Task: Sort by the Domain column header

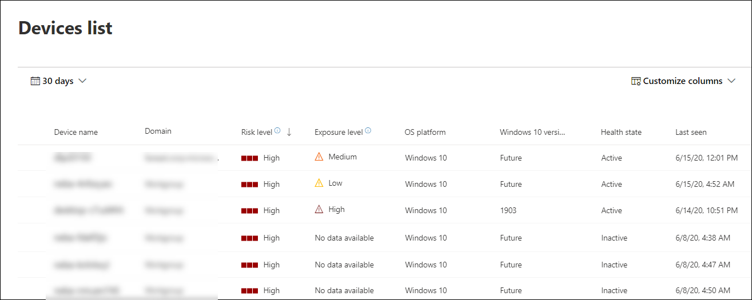Action: pos(158,131)
